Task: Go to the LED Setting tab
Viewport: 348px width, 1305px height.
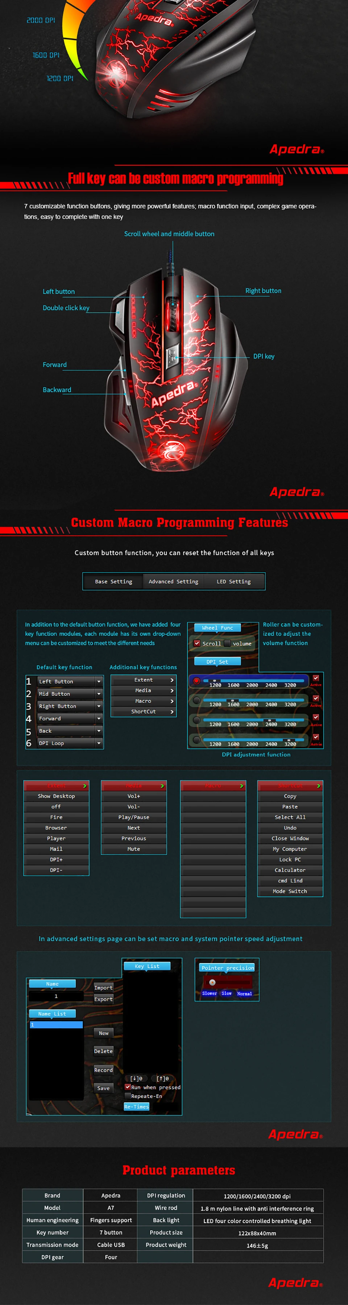Action: pos(233,582)
